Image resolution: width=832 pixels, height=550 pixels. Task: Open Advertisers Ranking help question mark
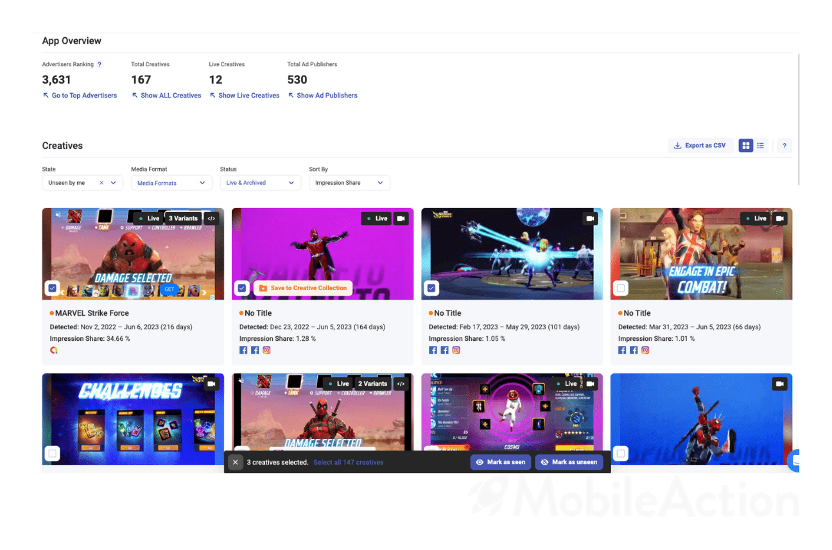(x=100, y=64)
